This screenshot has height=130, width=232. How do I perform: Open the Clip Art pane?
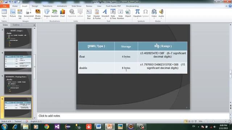point(20,14)
